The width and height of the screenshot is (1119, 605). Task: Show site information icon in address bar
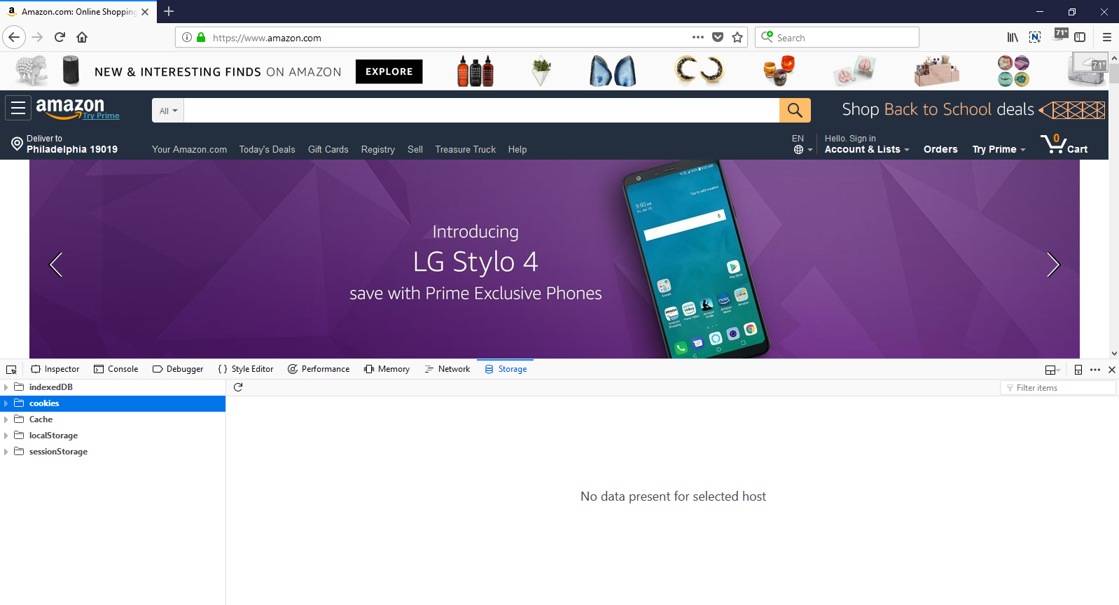187,37
